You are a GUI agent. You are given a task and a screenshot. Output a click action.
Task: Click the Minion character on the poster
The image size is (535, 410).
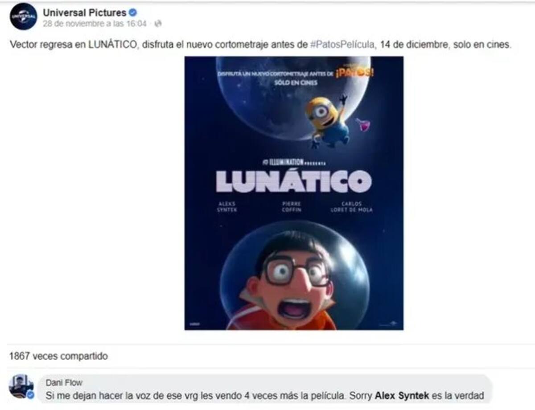[328, 120]
